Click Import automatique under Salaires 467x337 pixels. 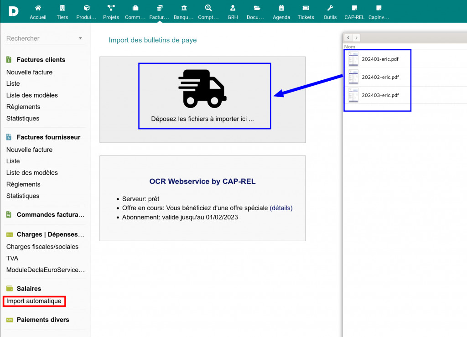point(34,301)
